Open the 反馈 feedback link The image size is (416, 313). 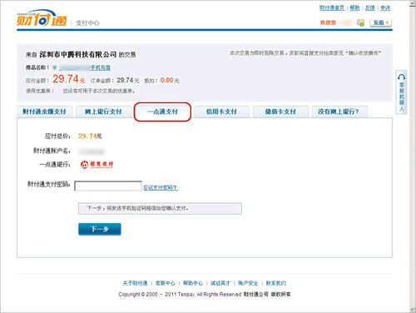click(370, 7)
